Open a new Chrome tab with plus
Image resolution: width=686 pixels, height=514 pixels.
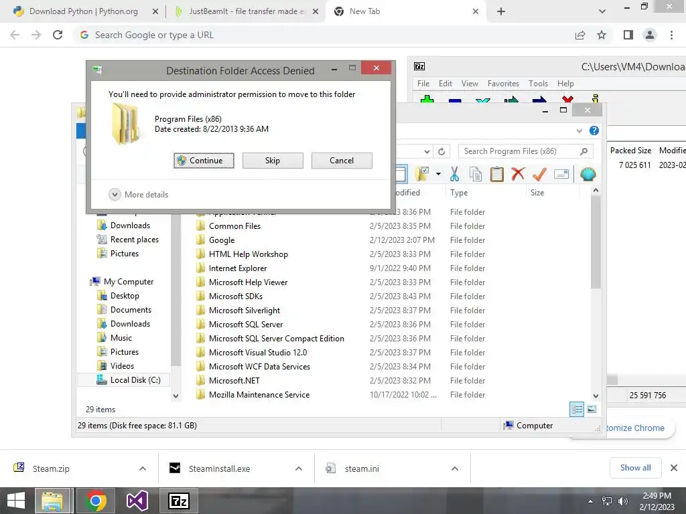point(501,11)
